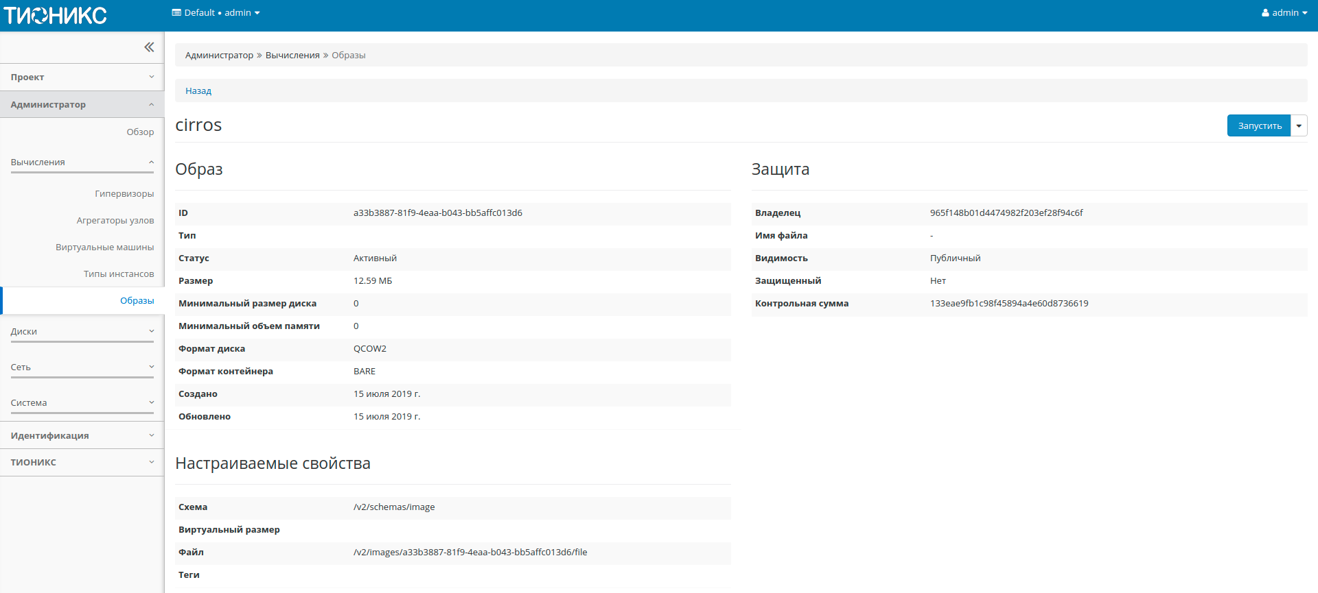This screenshot has width=1318, height=593.
Task: Click the Запустить button
Action: click(x=1259, y=126)
